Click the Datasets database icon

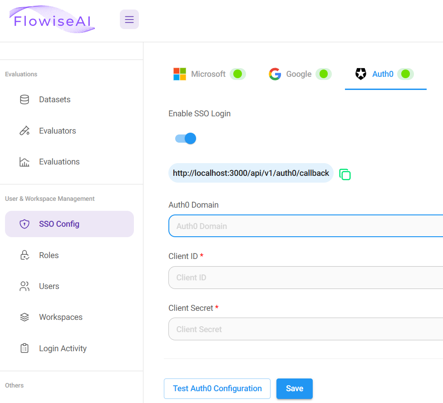pyautogui.click(x=25, y=100)
